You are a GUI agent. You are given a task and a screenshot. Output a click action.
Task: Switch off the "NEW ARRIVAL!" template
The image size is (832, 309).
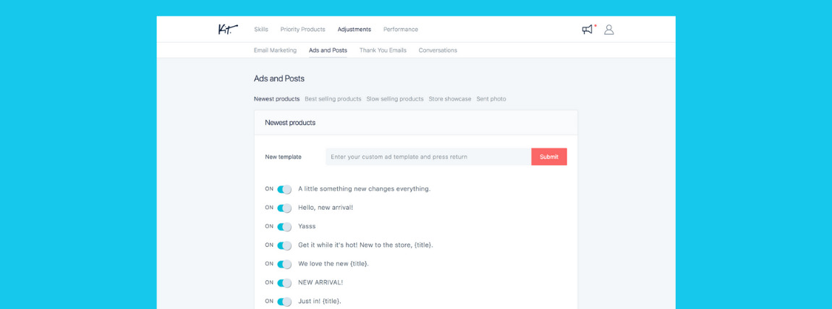(284, 283)
